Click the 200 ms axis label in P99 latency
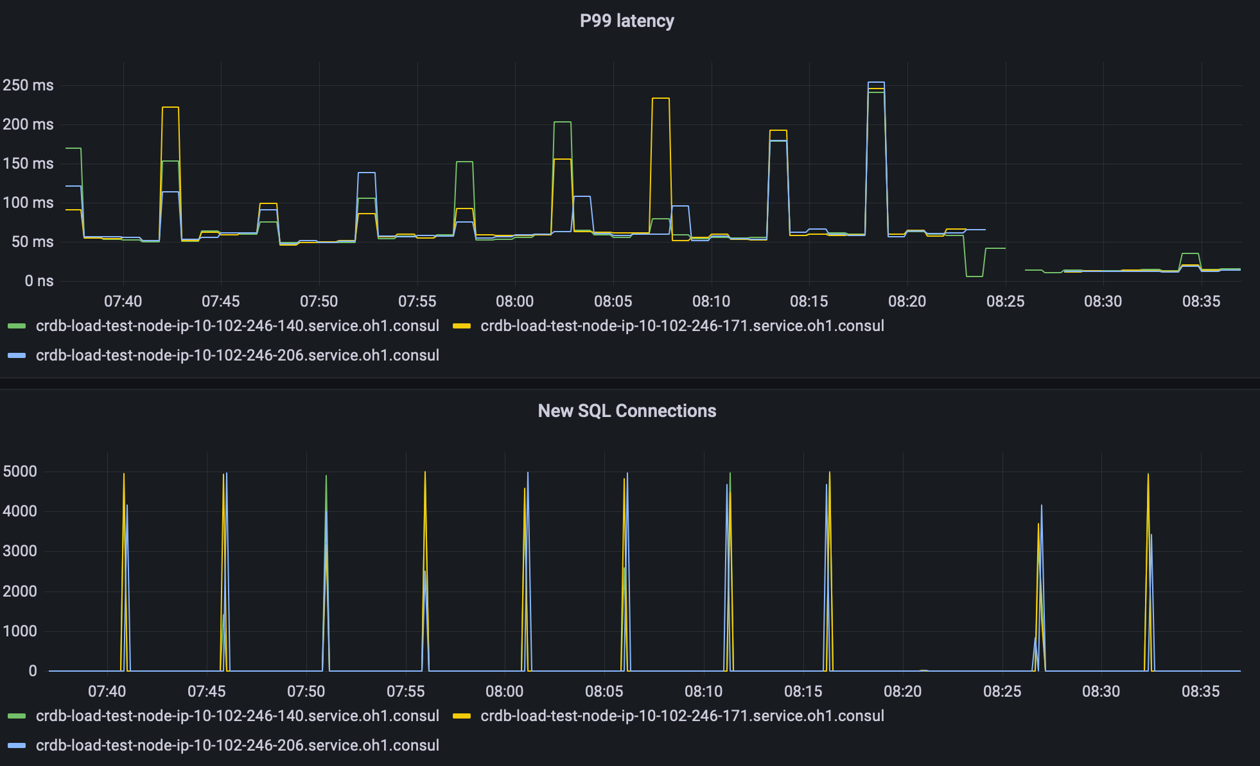The image size is (1260, 766). pyautogui.click(x=28, y=124)
